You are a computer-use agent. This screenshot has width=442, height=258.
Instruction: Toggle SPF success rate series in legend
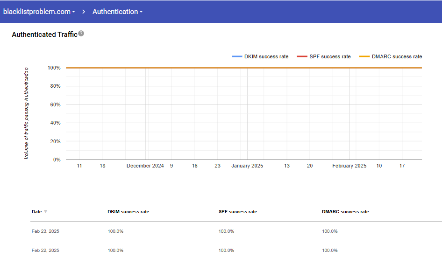coord(330,57)
